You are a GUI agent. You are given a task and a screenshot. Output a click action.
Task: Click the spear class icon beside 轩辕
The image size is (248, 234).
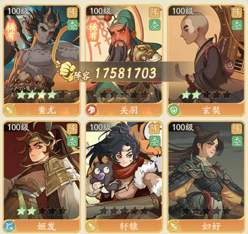(x=92, y=226)
